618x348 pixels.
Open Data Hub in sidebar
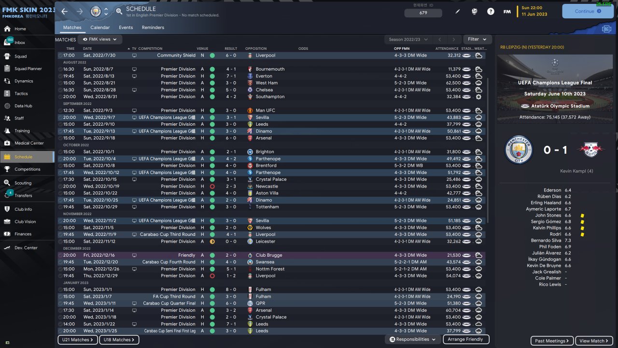(27, 106)
